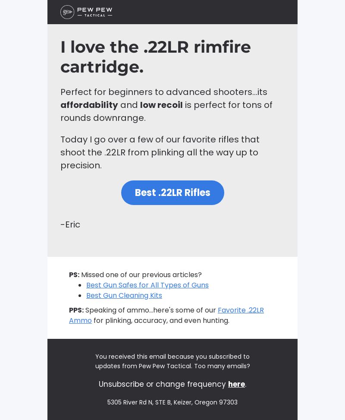Click the bold 'here' unsubscribe link
This screenshot has width=345, height=420.
[x=236, y=384]
